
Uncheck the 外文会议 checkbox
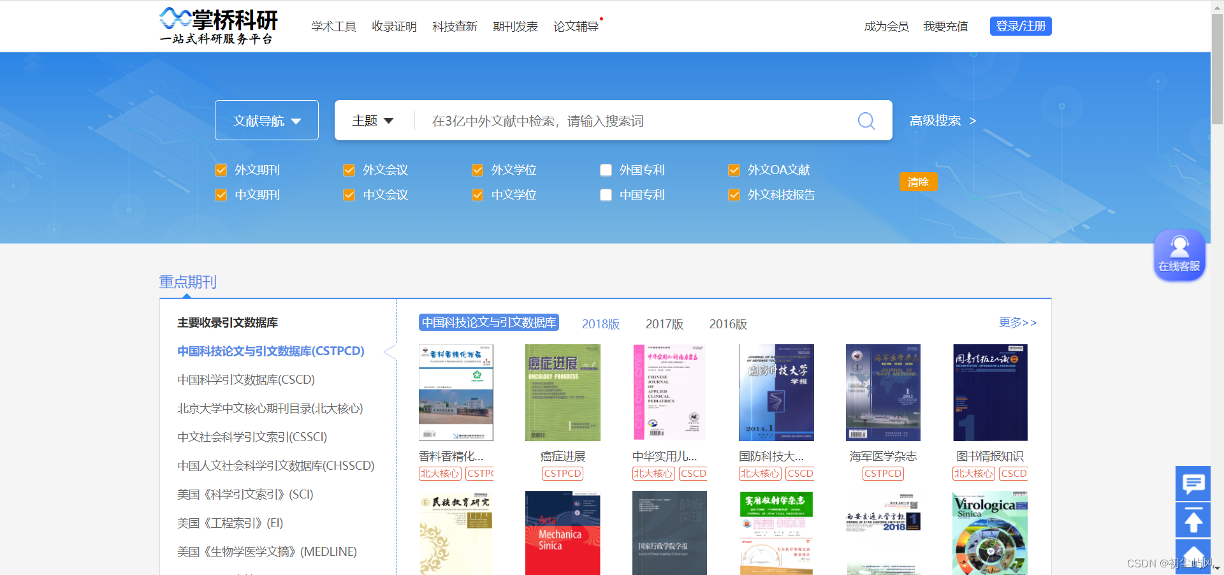[349, 170]
